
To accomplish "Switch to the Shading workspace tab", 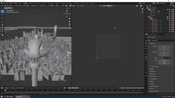I will click(57, 4).
